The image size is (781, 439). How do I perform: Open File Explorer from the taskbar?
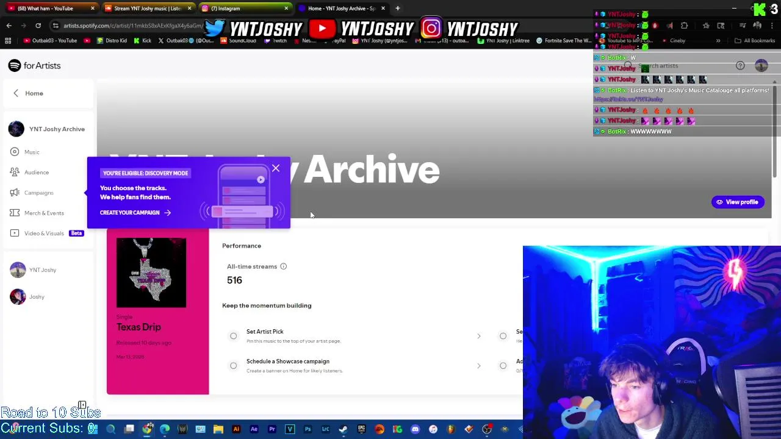click(218, 429)
